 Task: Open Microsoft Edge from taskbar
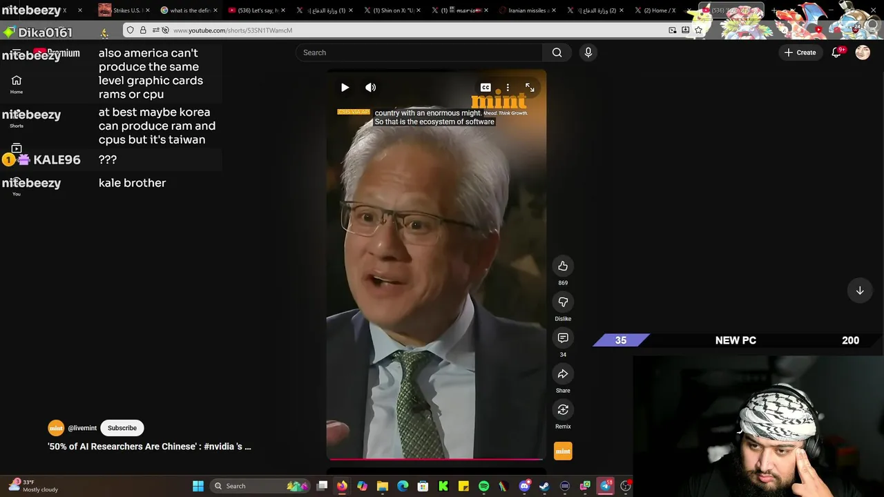403,486
